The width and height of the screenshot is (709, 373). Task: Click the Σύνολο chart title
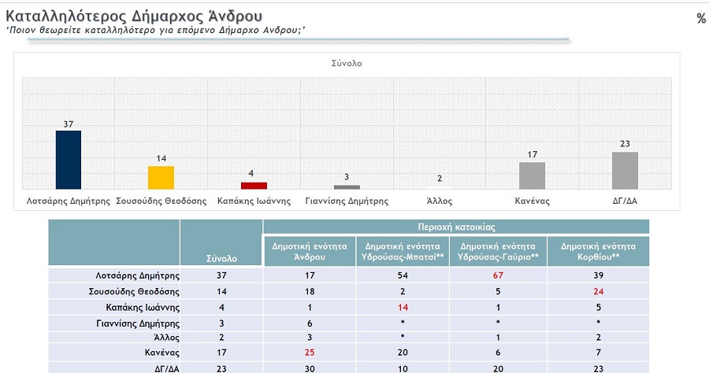[347, 63]
